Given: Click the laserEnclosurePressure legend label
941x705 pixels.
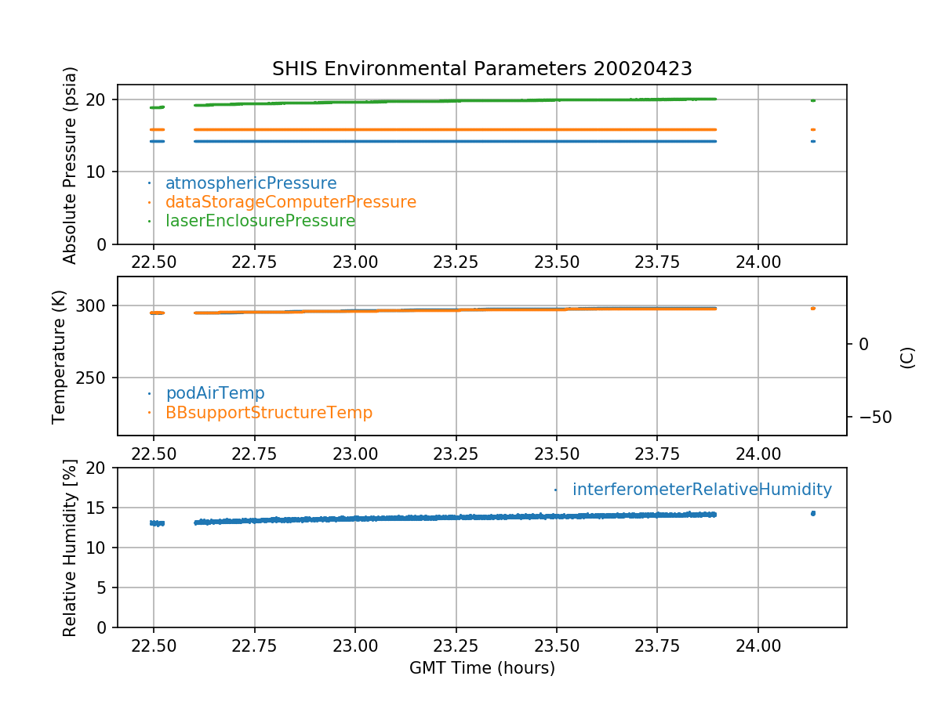Looking at the screenshot, I should click(260, 221).
